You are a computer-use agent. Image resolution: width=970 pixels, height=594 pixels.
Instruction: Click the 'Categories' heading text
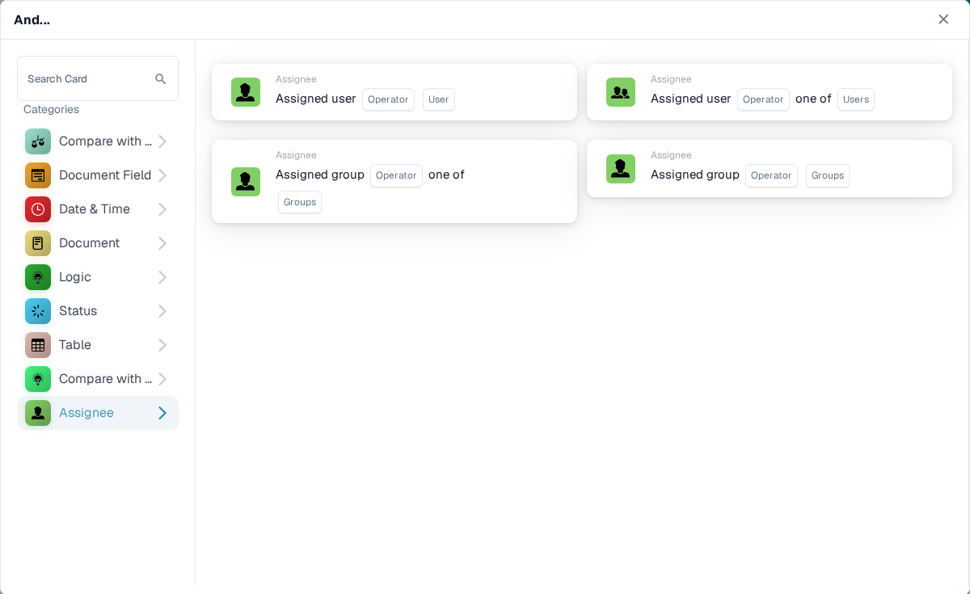[x=51, y=109]
